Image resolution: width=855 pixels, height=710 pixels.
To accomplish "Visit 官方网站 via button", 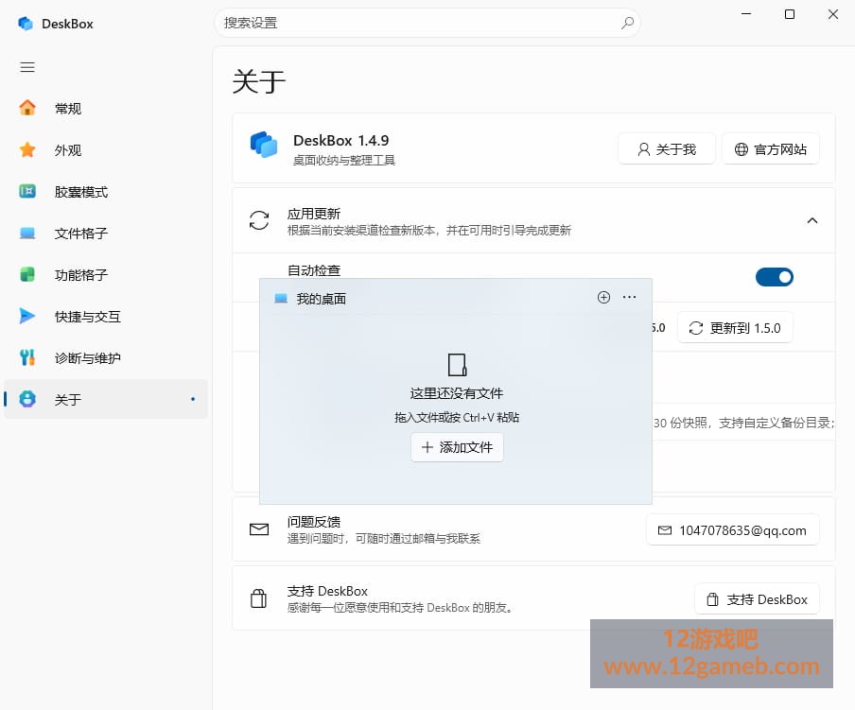I will click(771, 148).
